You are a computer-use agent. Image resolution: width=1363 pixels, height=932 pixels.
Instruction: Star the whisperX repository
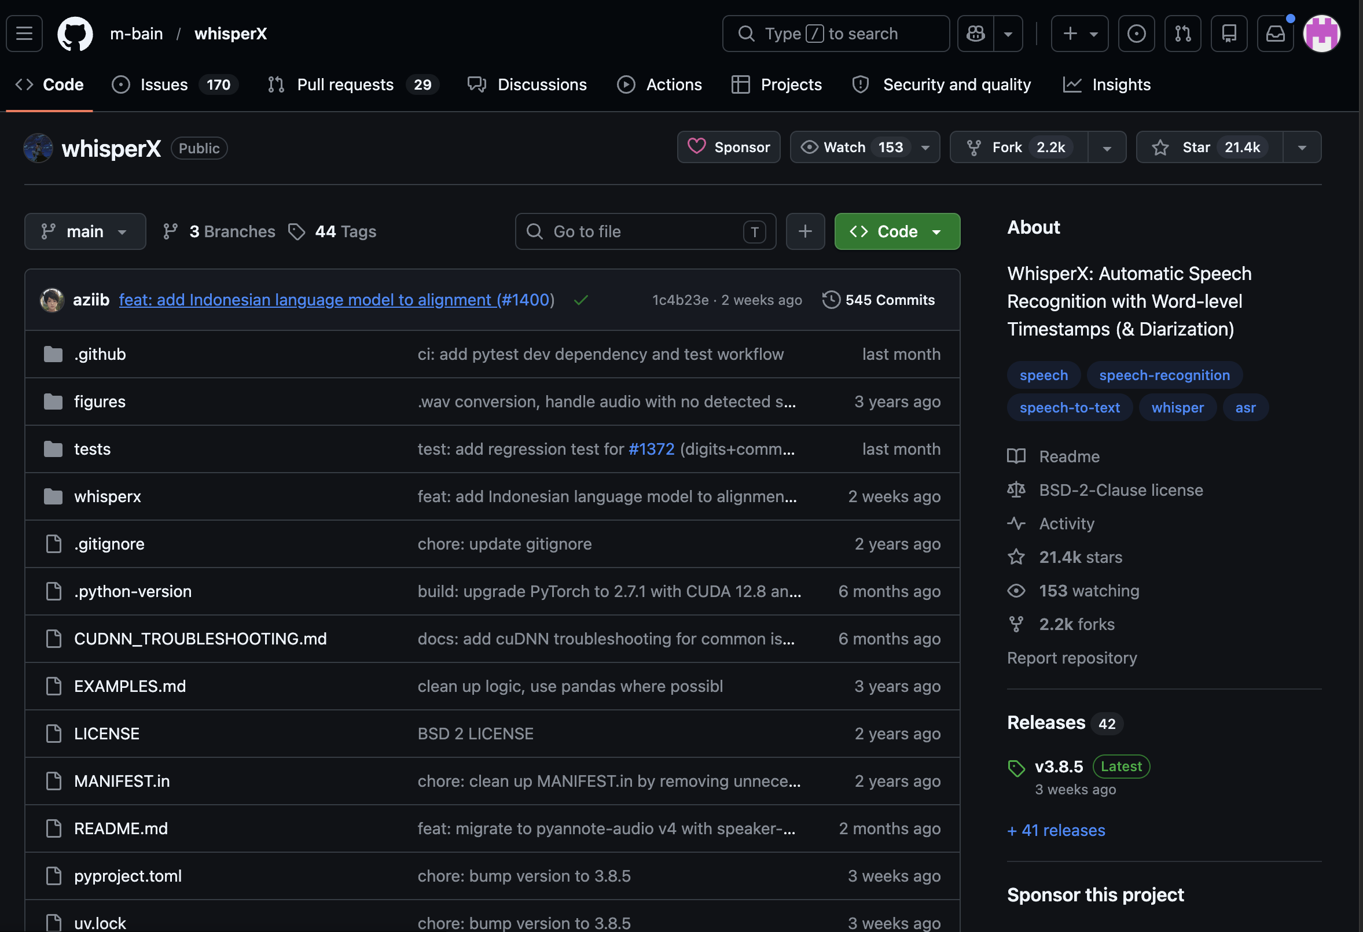pos(1210,147)
